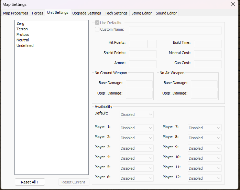The image size is (240, 190).
Task: Open the String Editor tab
Action: [x=141, y=13]
